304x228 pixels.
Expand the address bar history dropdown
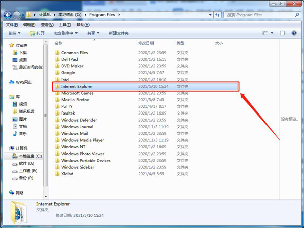tap(210, 15)
